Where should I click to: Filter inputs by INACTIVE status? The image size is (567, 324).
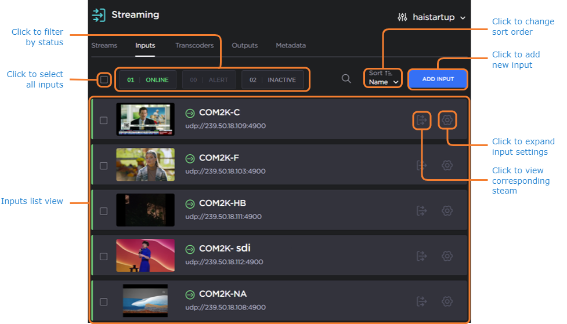click(x=273, y=79)
